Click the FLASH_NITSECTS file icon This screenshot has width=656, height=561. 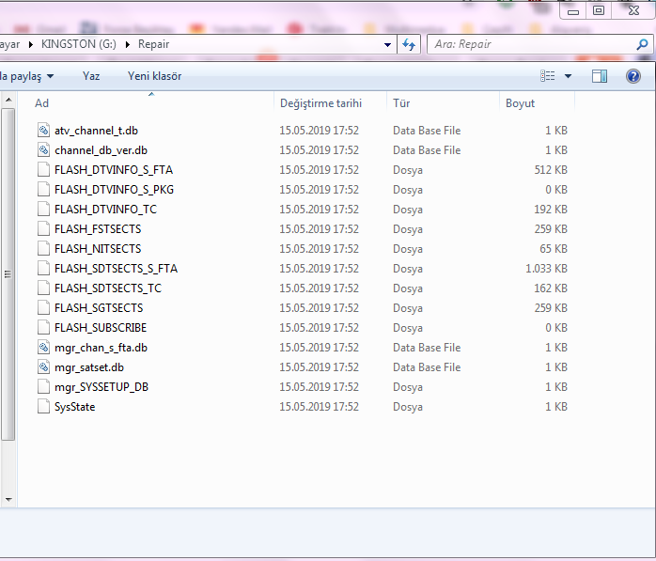coord(43,248)
